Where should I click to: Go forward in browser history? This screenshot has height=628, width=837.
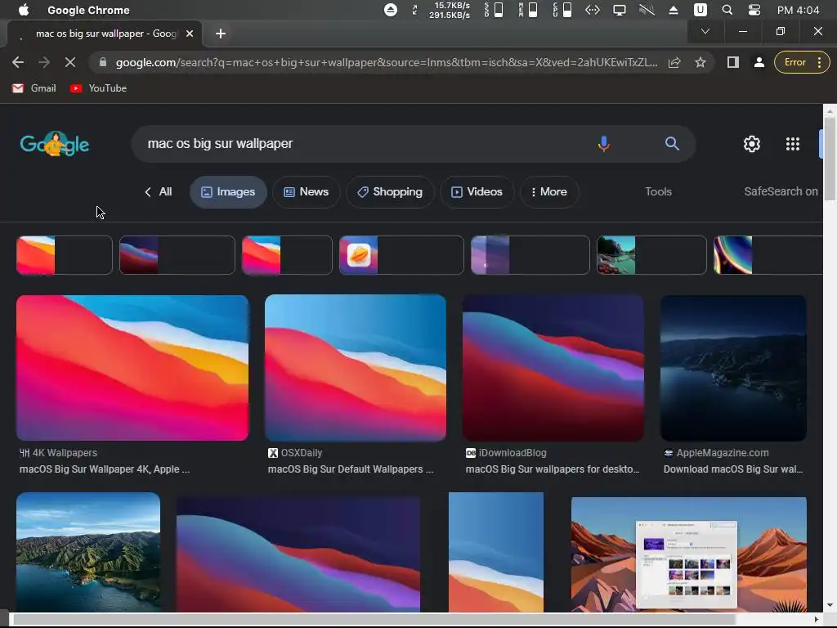44,62
